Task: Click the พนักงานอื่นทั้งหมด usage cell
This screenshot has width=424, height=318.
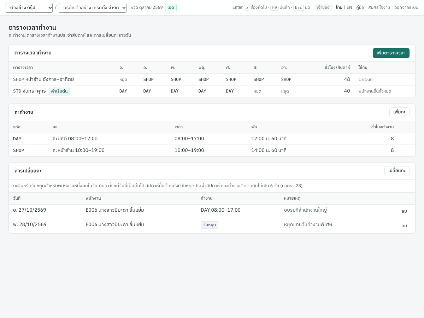Action: [375, 91]
